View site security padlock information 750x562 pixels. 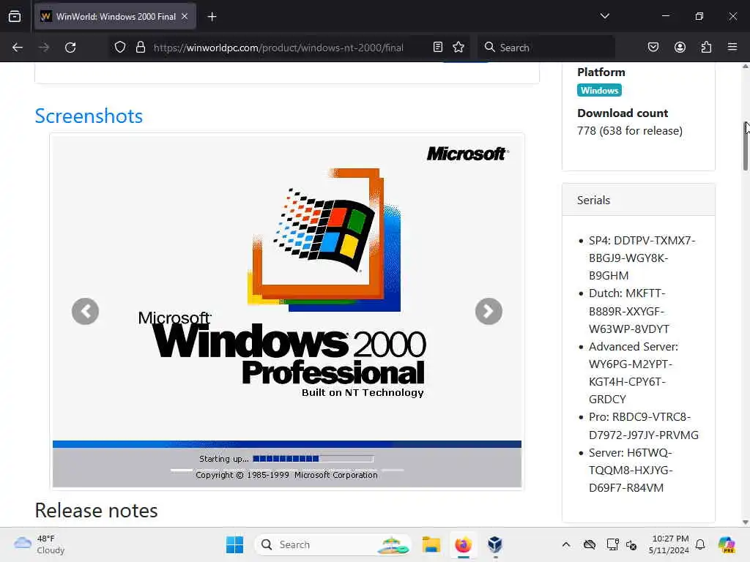pyautogui.click(x=140, y=47)
